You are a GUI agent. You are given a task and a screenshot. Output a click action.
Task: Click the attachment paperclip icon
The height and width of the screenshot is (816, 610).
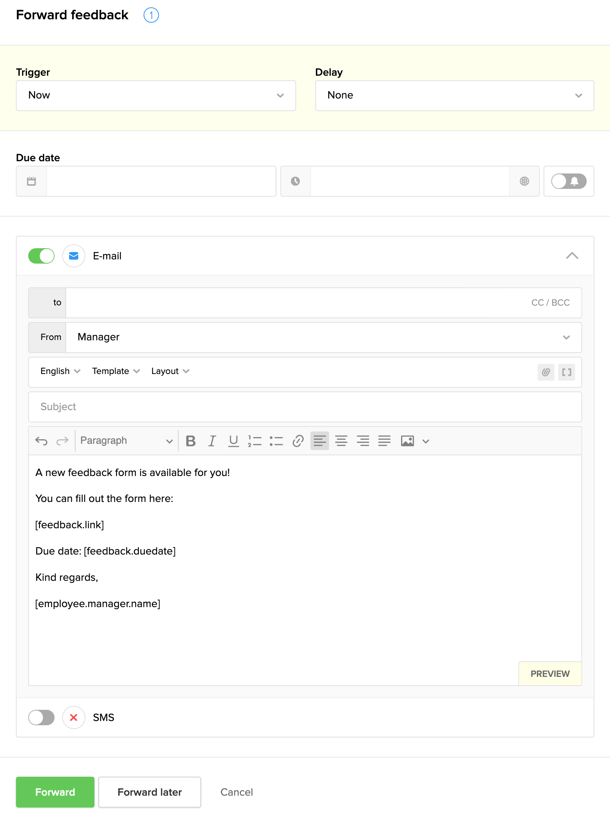click(545, 372)
